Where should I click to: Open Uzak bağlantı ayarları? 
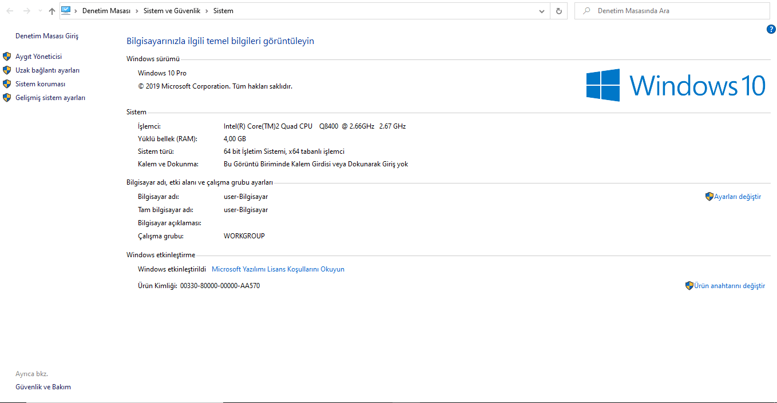point(47,70)
